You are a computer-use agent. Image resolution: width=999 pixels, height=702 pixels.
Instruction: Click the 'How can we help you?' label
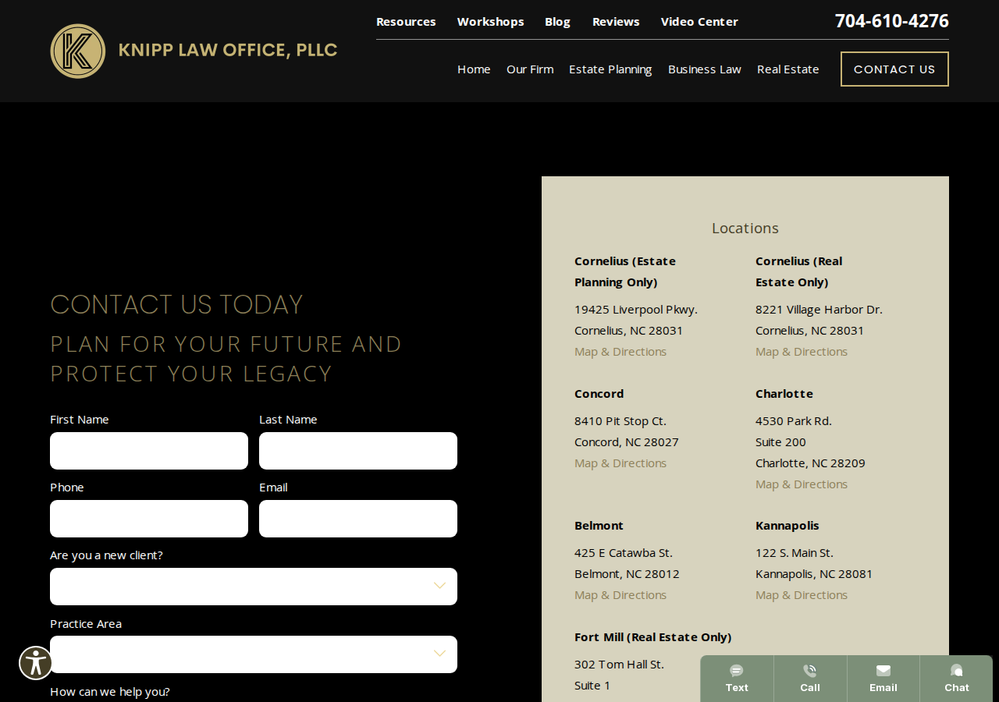110,692
